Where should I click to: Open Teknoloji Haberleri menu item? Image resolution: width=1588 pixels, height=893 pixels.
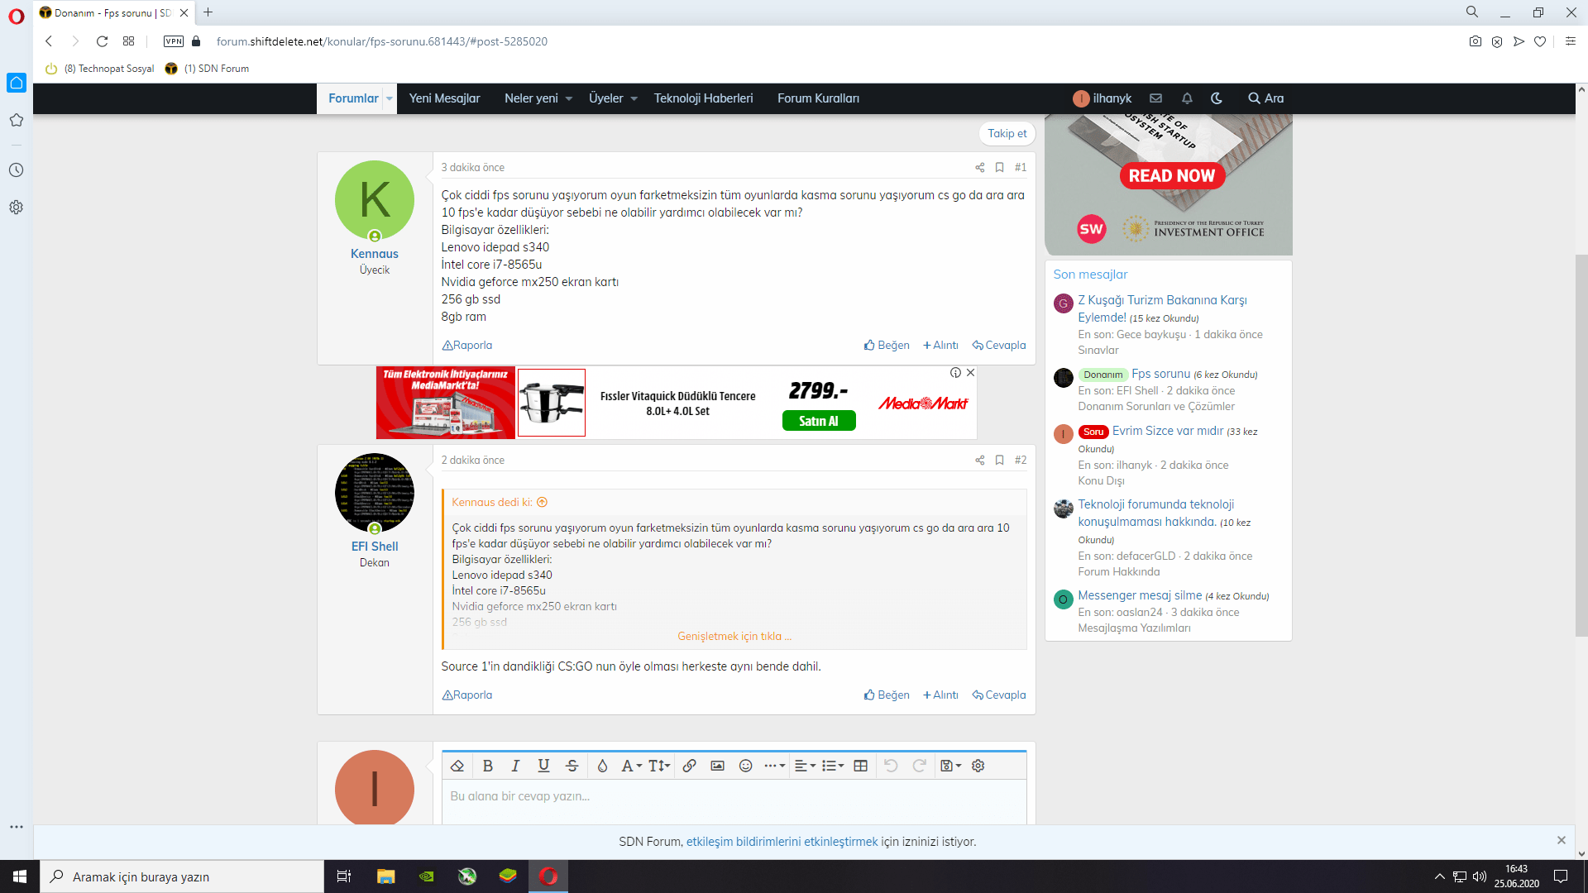703,98
